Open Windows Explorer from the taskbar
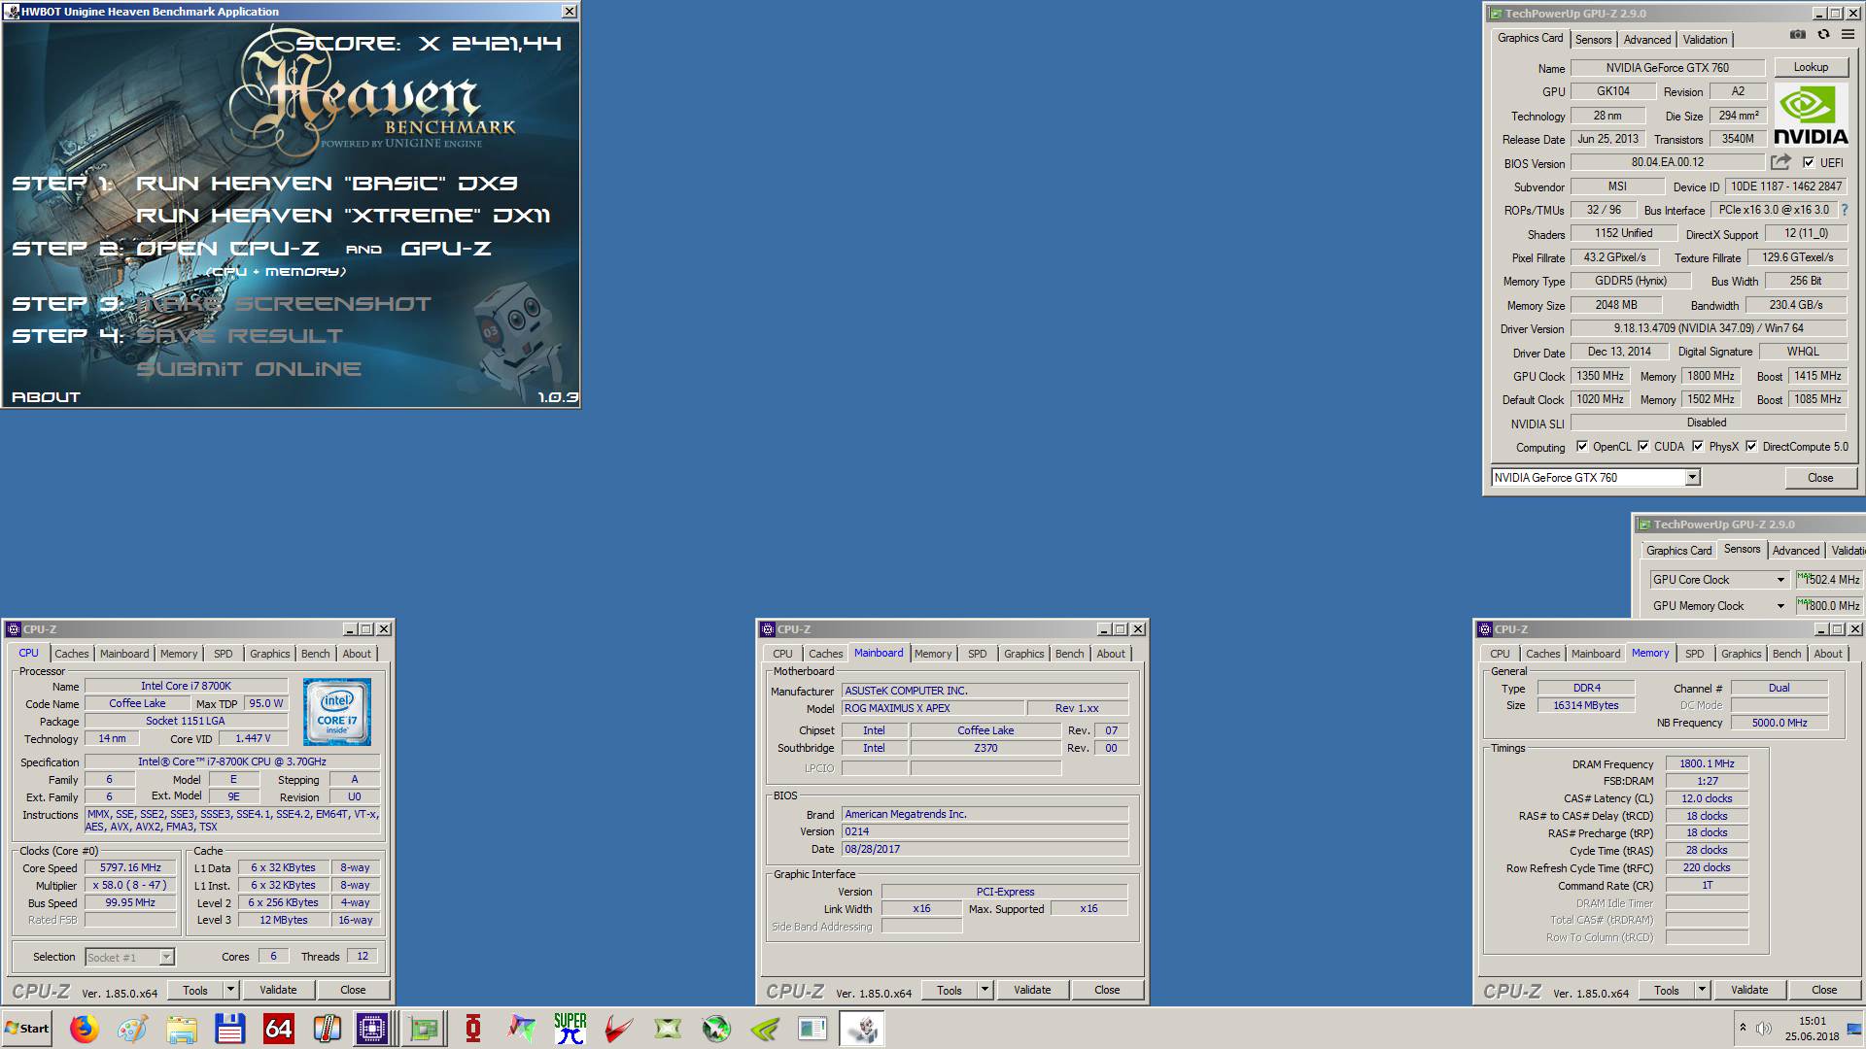The height and width of the screenshot is (1049, 1866). tap(182, 1029)
